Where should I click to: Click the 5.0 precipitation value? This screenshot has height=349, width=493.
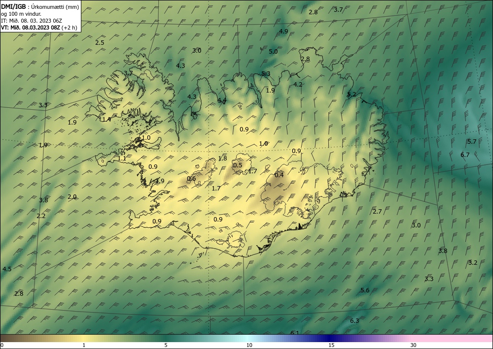pyautogui.click(x=273, y=52)
